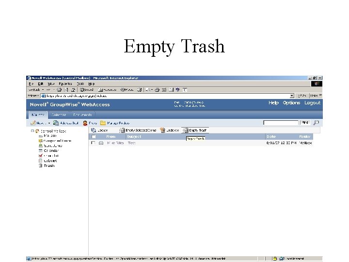Click the browser Refresh icon
The image size is (349, 262).
[x=66, y=90]
